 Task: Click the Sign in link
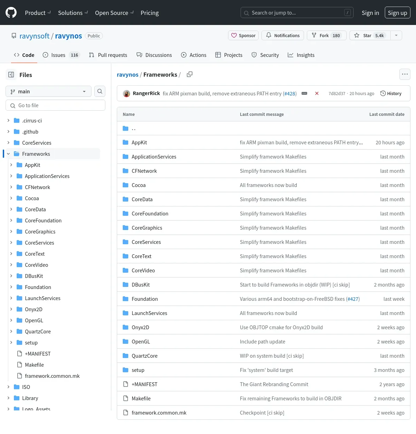[370, 13]
